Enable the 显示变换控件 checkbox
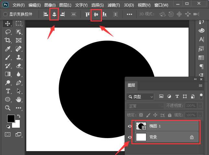Image resolution: width=209 pixels, height=155 pixels. tap(6, 14)
